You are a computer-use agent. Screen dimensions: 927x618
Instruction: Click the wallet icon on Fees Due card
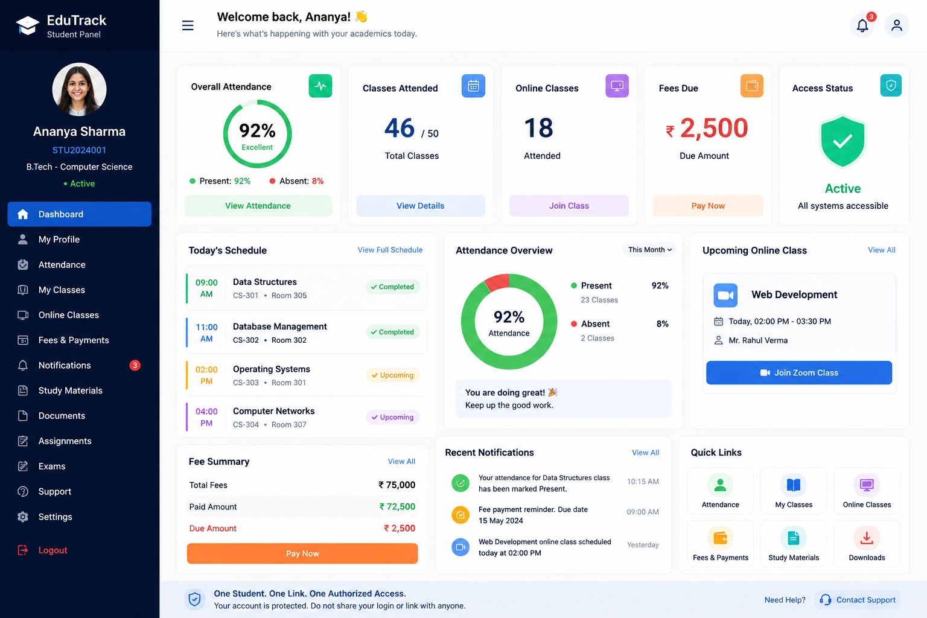(x=752, y=86)
